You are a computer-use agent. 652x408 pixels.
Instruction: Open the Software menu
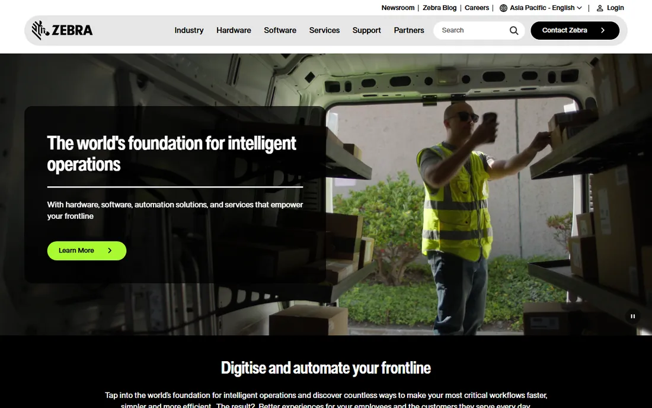tap(280, 30)
